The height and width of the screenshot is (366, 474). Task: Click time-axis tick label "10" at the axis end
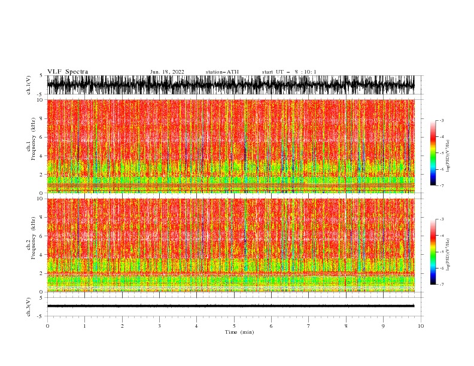421,326
